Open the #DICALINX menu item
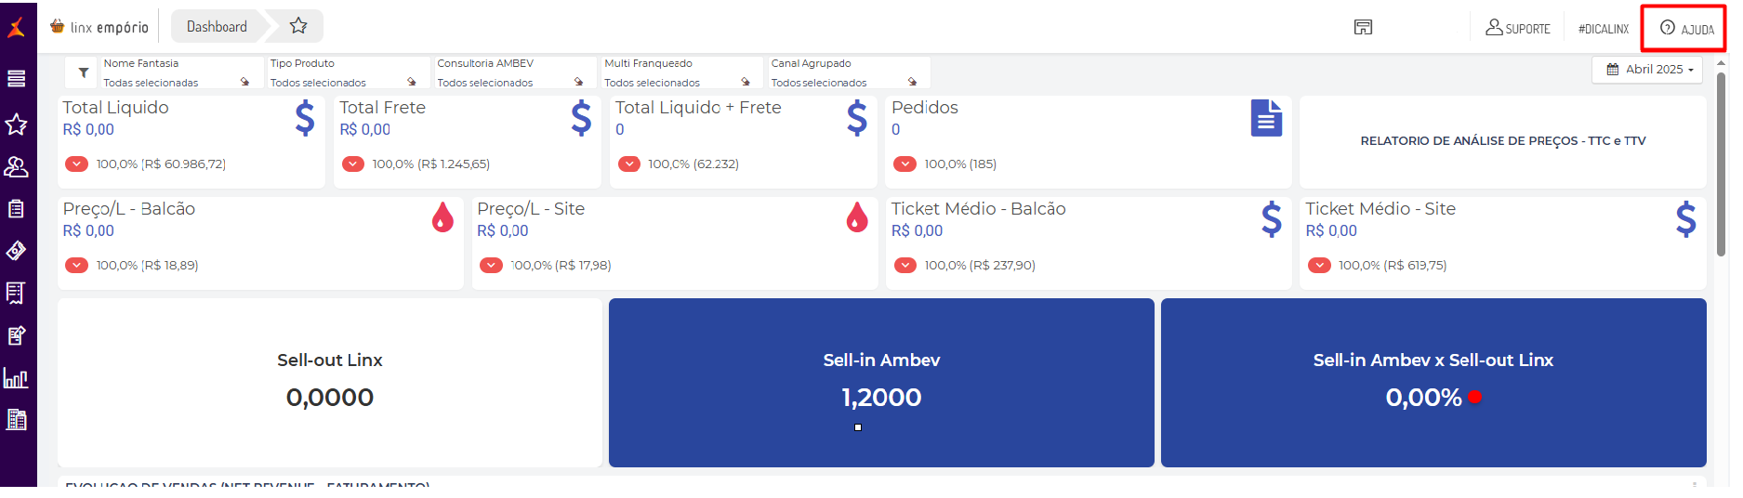Viewport: 1743px width, 498px height. (x=1604, y=29)
